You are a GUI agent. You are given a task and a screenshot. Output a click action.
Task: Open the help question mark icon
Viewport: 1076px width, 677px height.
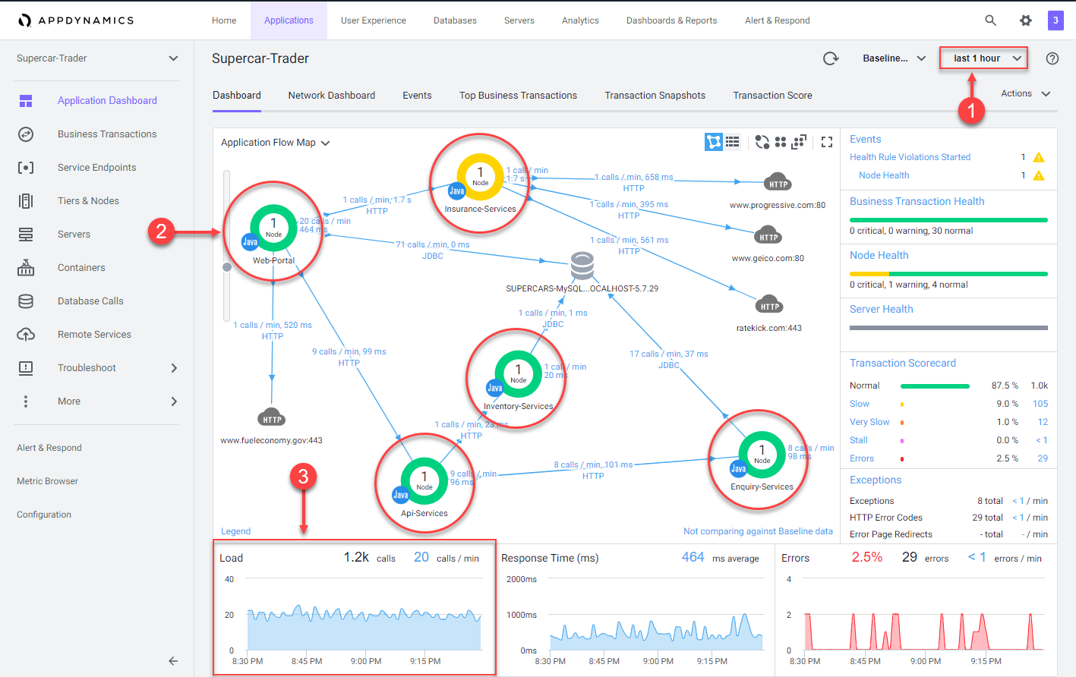coord(1052,58)
